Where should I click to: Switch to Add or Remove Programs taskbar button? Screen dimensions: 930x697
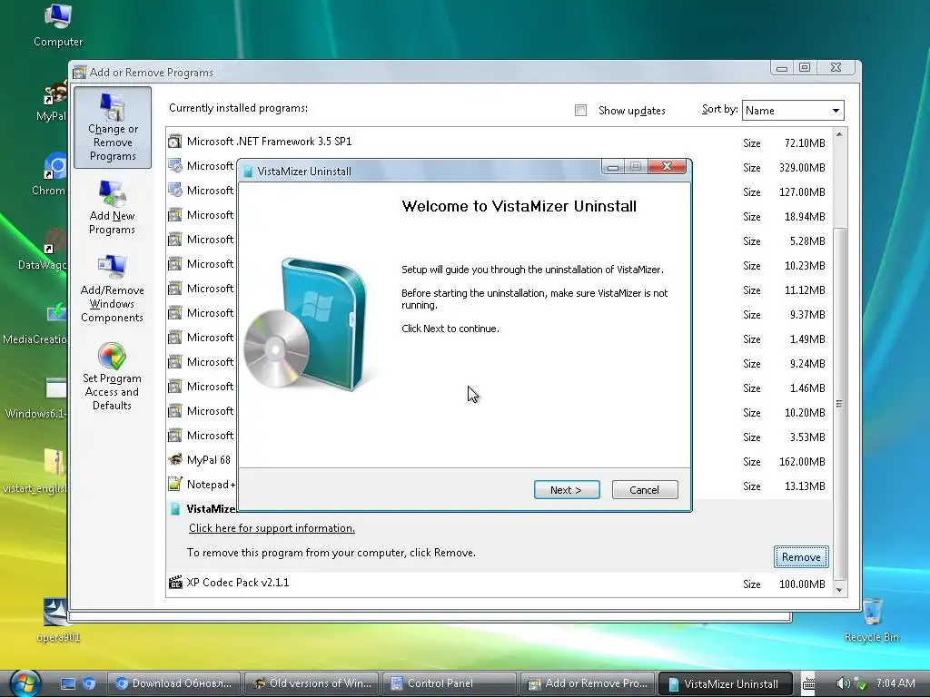[x=588, y=683]
